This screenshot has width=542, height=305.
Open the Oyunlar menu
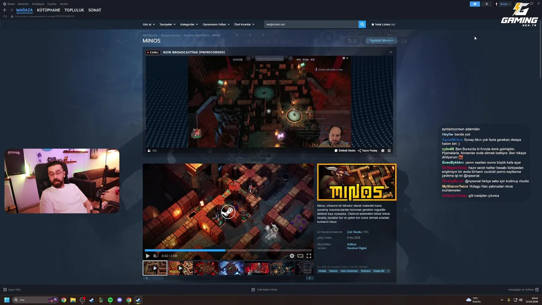pos(52,4)
